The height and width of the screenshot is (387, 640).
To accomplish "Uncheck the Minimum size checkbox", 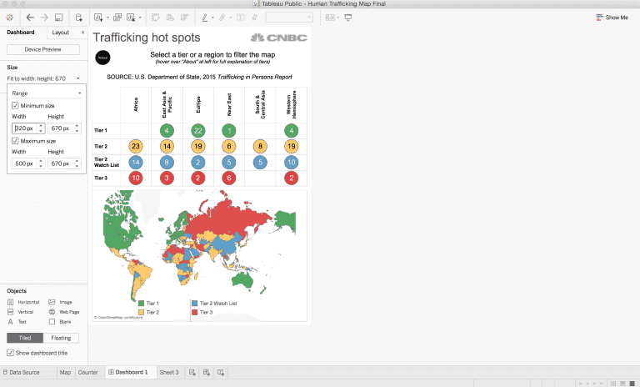I will (15, 106).
